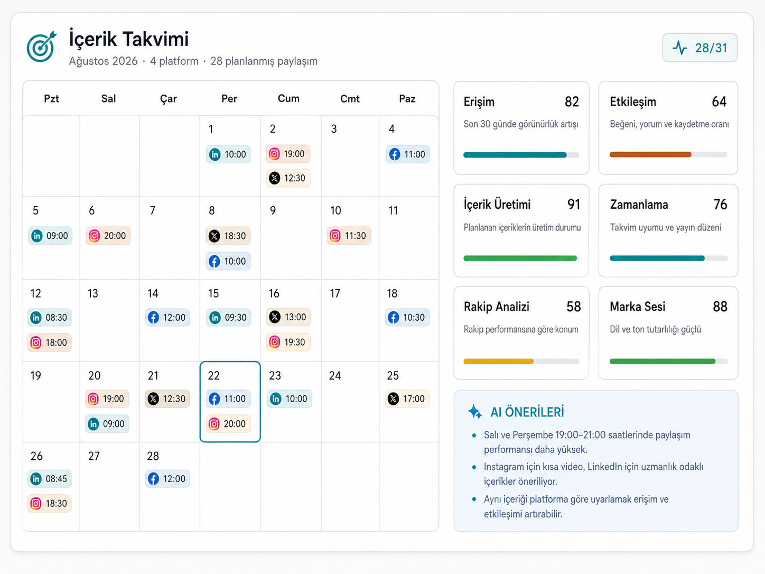Click the X icon on day 2's 12:30 post
This screenshot has width=765, height=574.
point(274,178)
